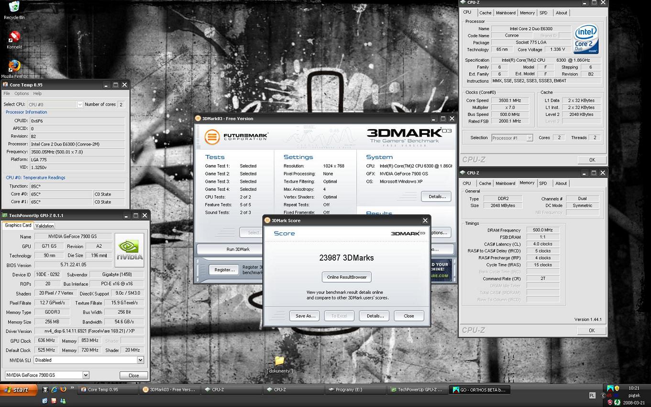Switch to CPU tab in lower CPU-Z window
The image size is (651, 407).
click(467, 183)
